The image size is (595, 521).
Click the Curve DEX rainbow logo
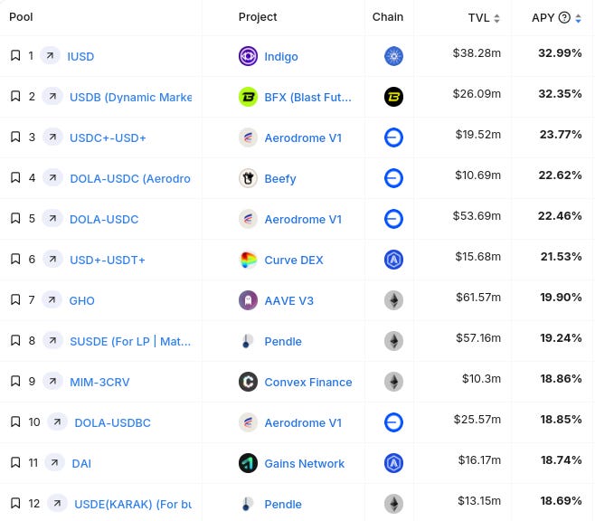tap(248, 260)
